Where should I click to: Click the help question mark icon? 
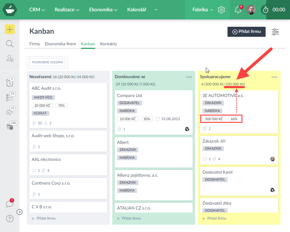10,218
